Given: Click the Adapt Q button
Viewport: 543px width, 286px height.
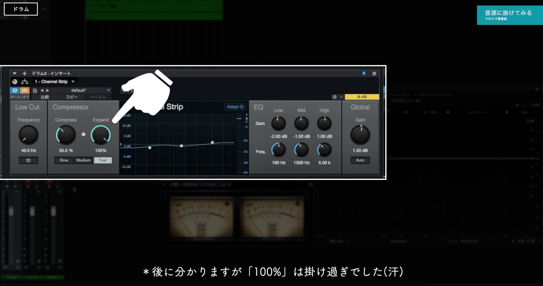Looking at the screenshot, I should click(x=235, y=107).
